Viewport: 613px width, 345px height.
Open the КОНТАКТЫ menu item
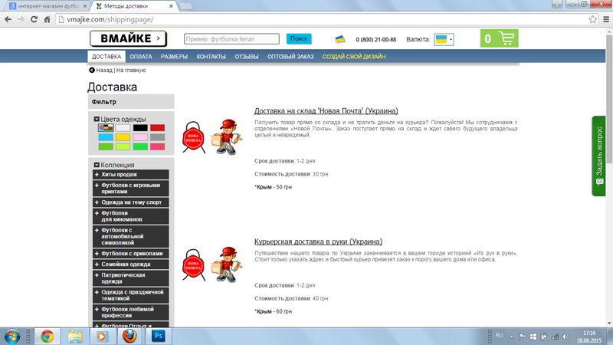(211, 56)
